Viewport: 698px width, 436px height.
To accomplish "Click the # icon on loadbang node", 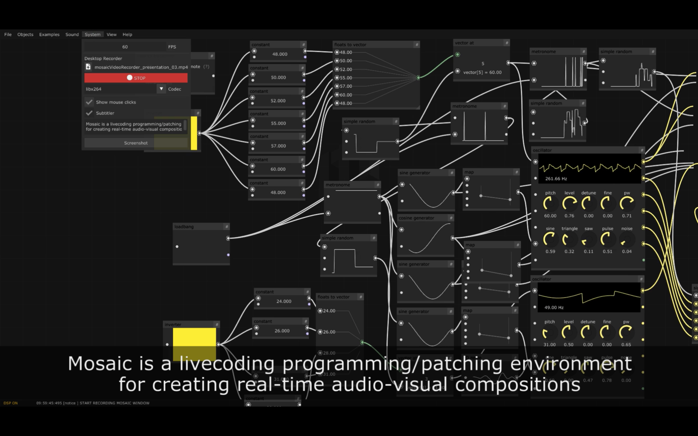I will [227, 227].
